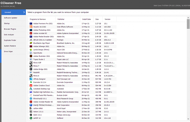Click the Evernote Corporation publisher cell
The width and height of the screenshot is (190, 122).
(65, 82)
